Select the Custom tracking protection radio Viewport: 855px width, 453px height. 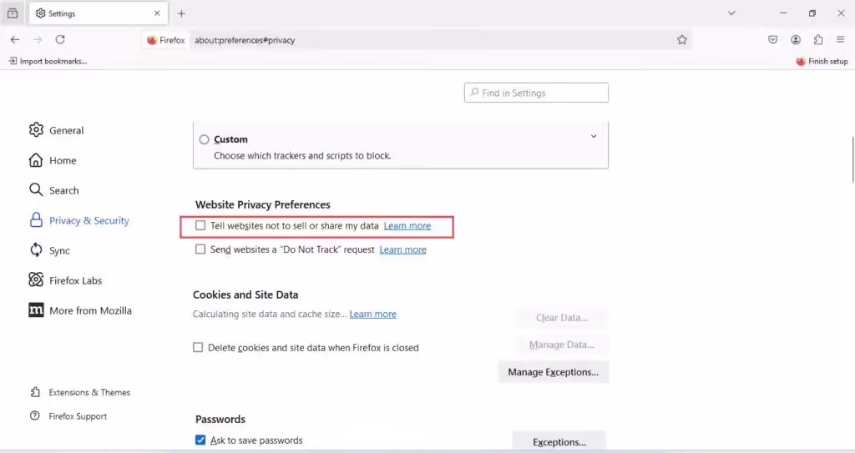point(204,140)
